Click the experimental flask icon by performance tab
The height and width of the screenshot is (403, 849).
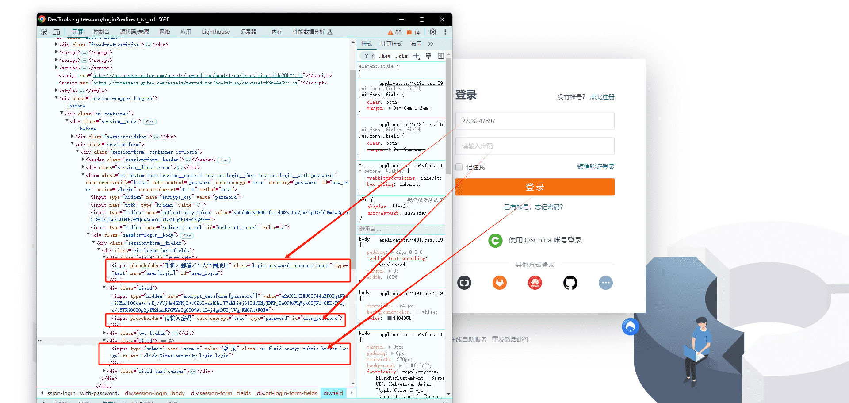click(330, 32)
